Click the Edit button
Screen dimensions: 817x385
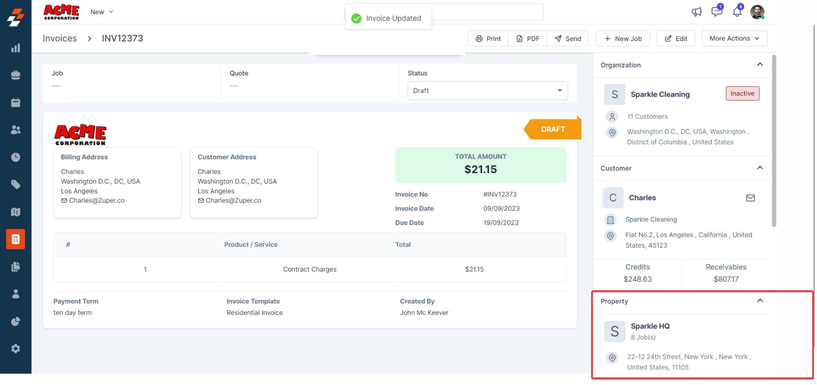pyautogui.click(x=676, y=38)
